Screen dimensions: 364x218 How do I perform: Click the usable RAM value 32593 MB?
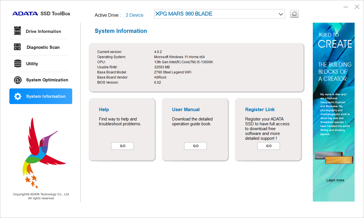click(162, 67)
